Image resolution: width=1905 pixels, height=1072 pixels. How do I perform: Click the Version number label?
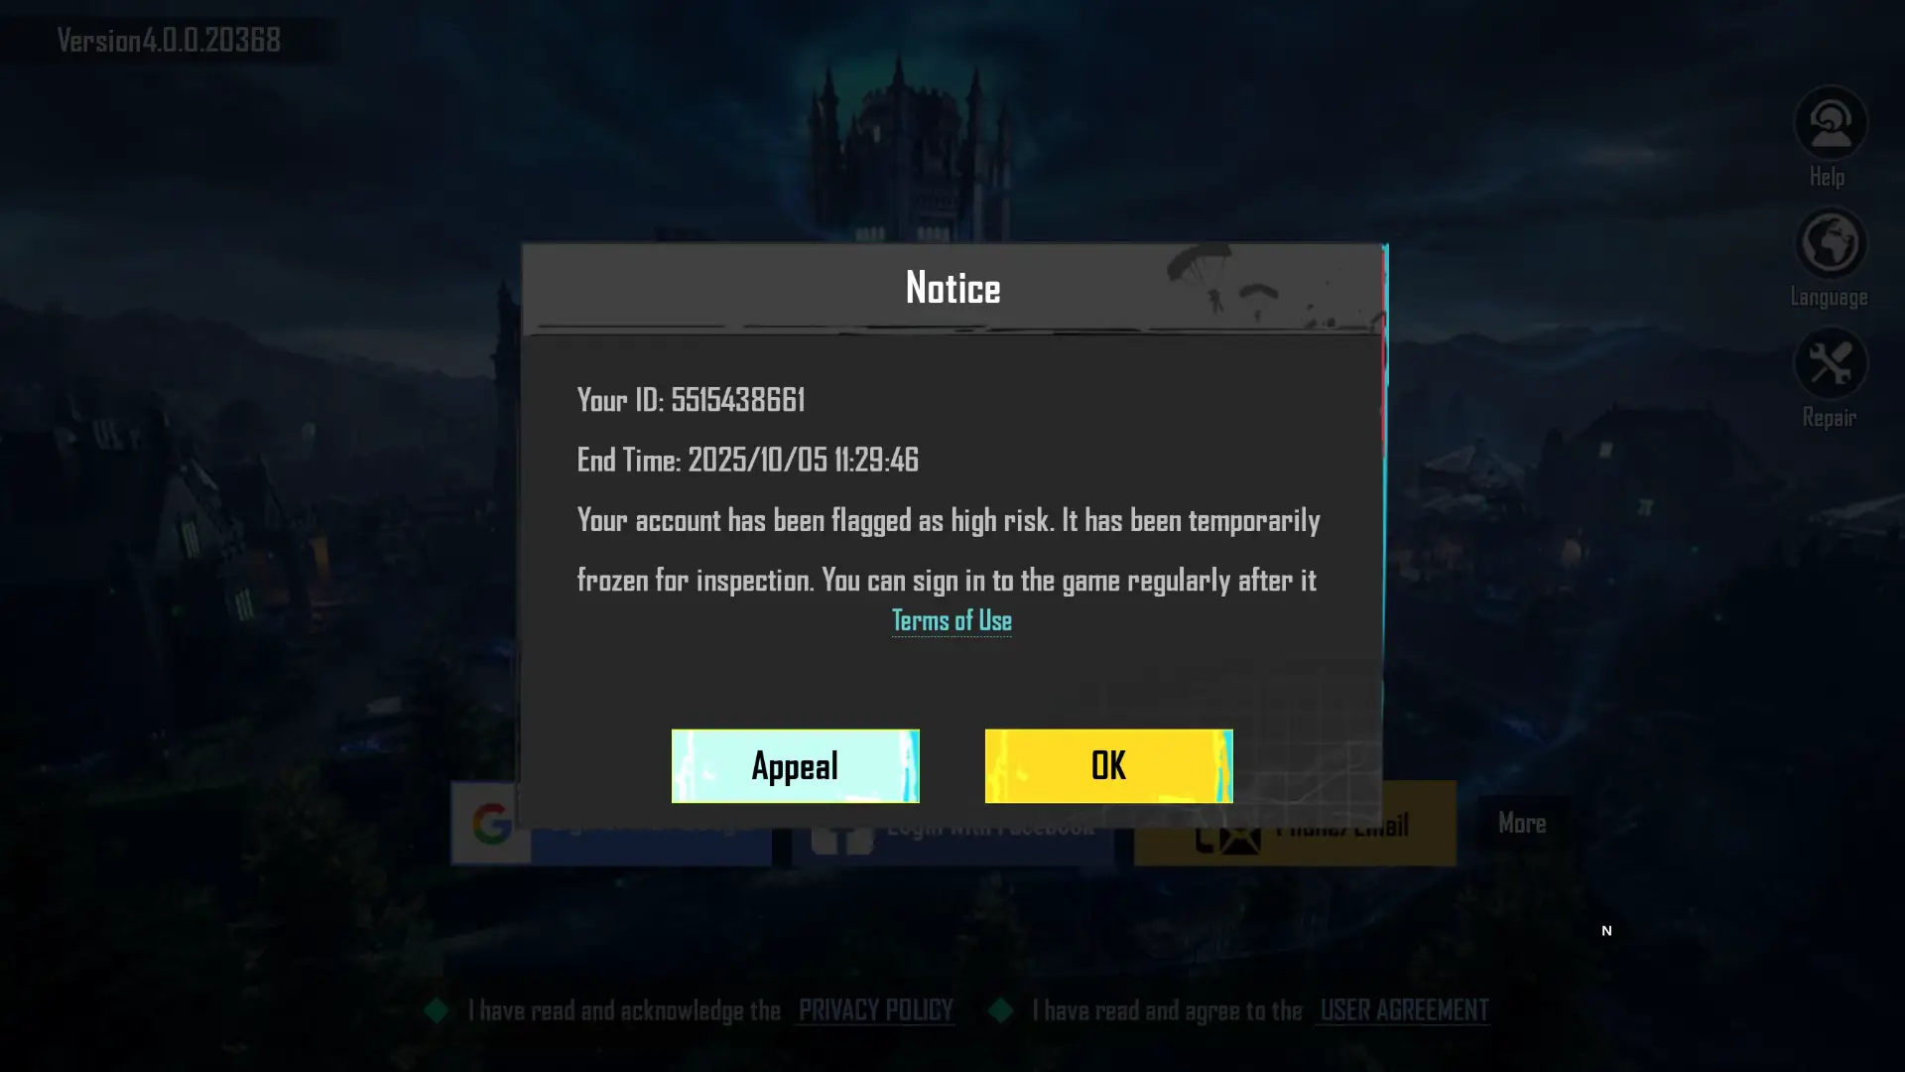pos(169,40)
